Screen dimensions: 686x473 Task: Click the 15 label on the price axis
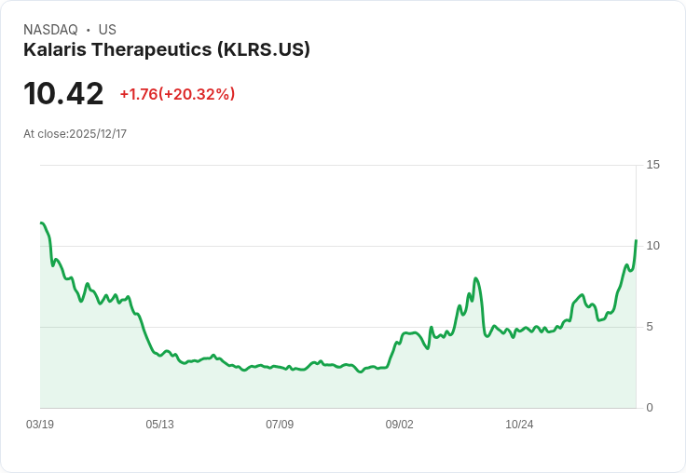[x=652, y=165]
